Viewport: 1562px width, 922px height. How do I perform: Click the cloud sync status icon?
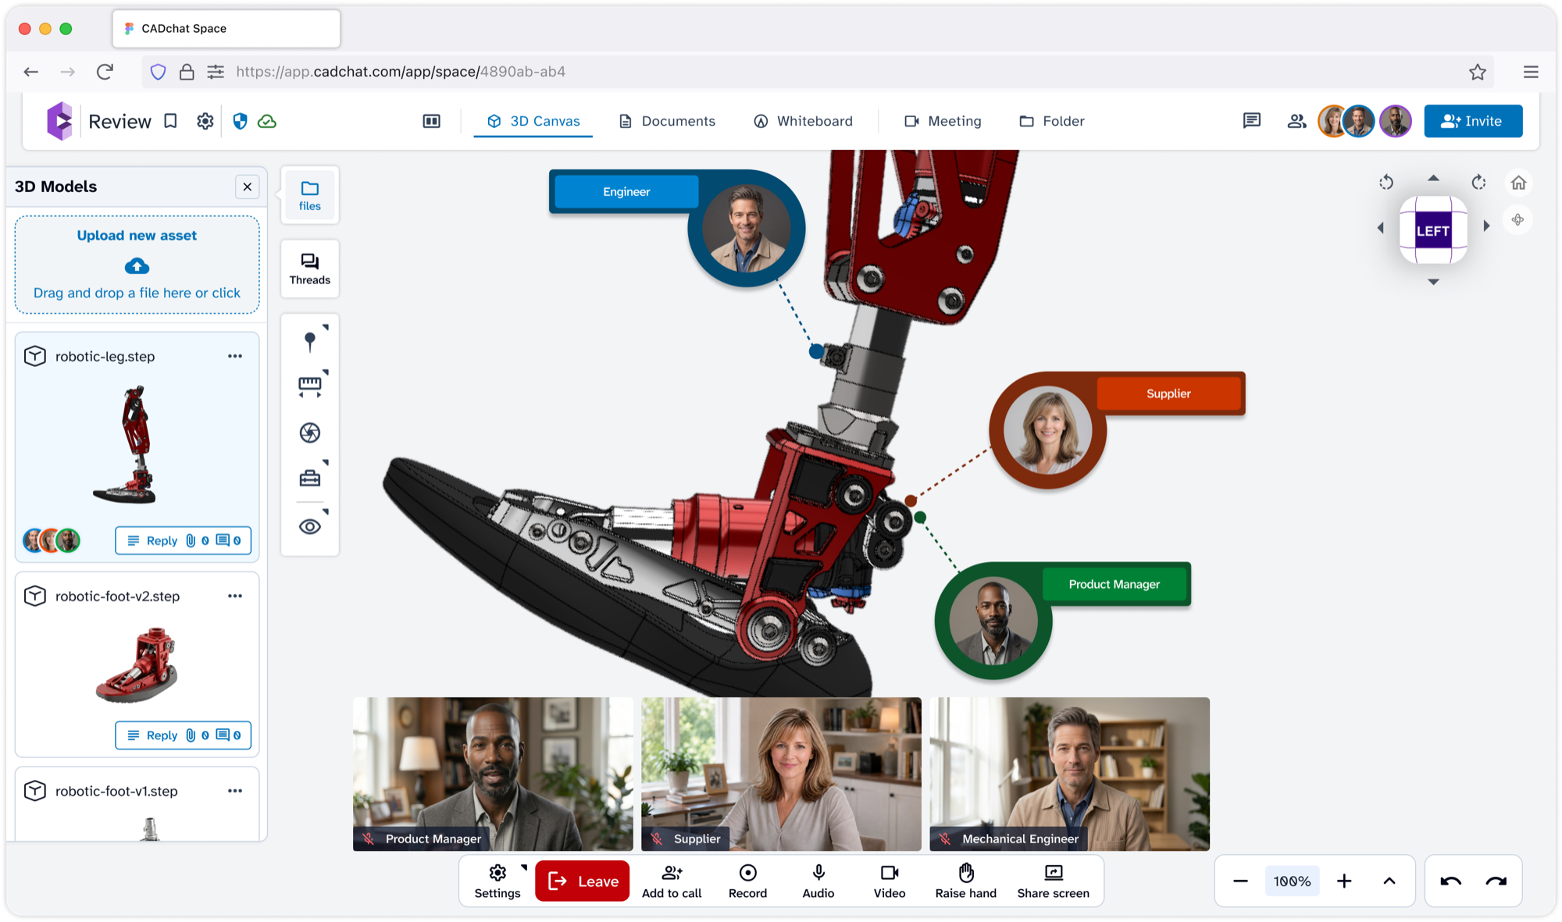267,121
